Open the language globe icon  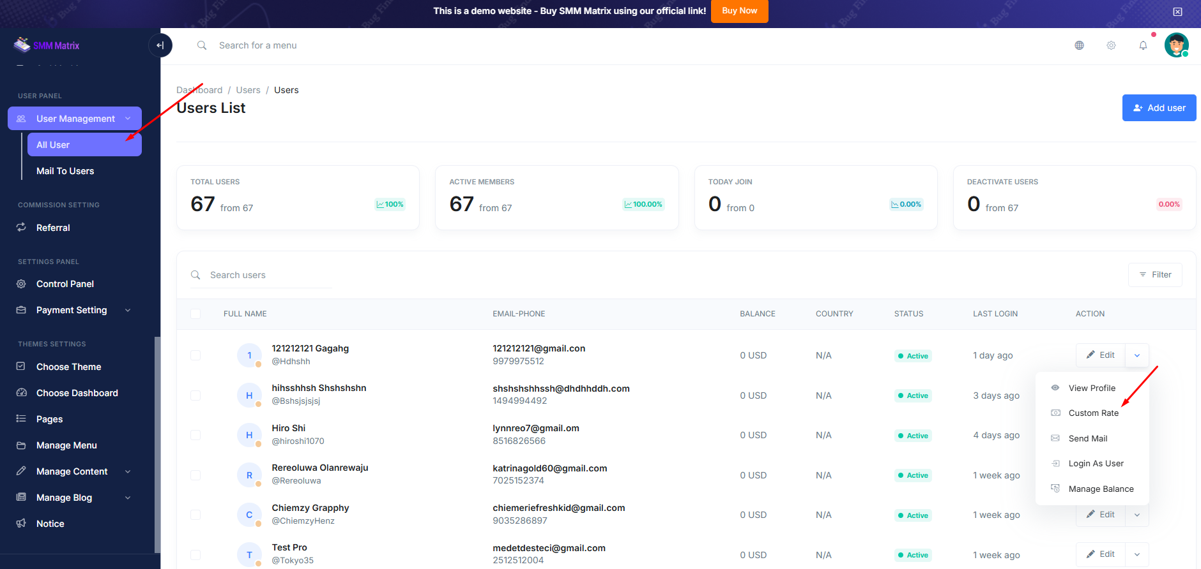[1079, 45]
